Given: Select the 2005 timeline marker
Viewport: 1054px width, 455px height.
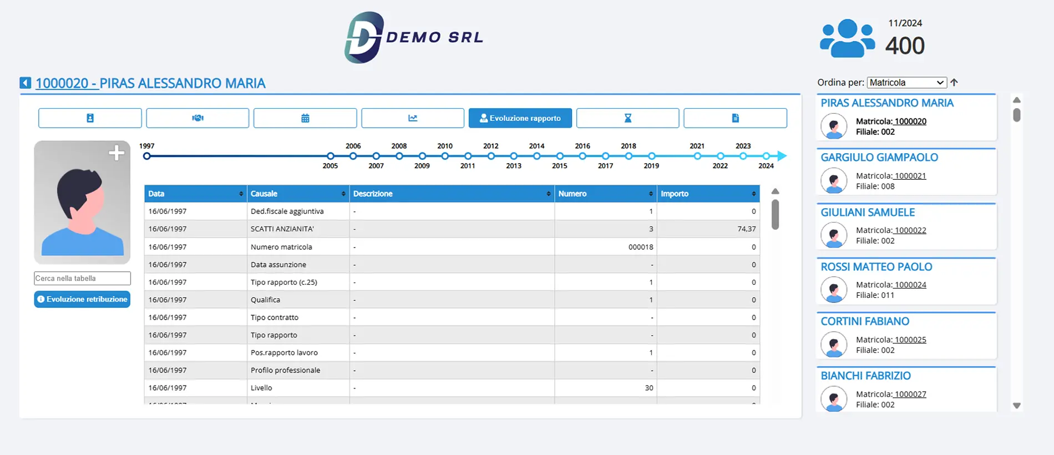Looking at the screenshot, I should [x=331, y=156].
